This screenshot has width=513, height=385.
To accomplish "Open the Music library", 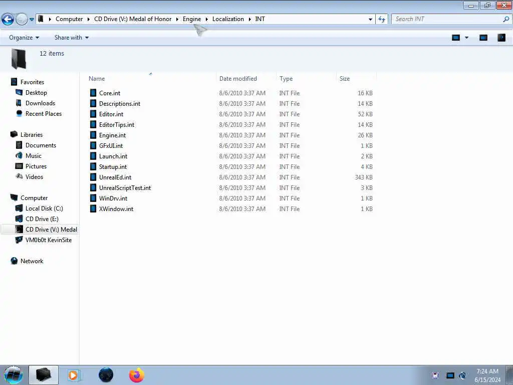I will pyautogui.click(x=34, y=155).
